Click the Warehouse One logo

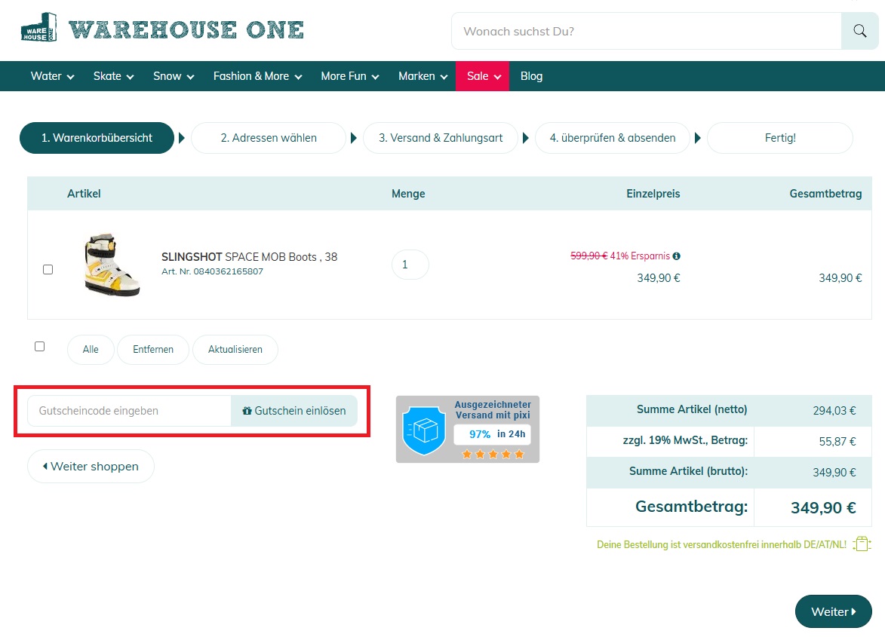(x=162, y=28)
